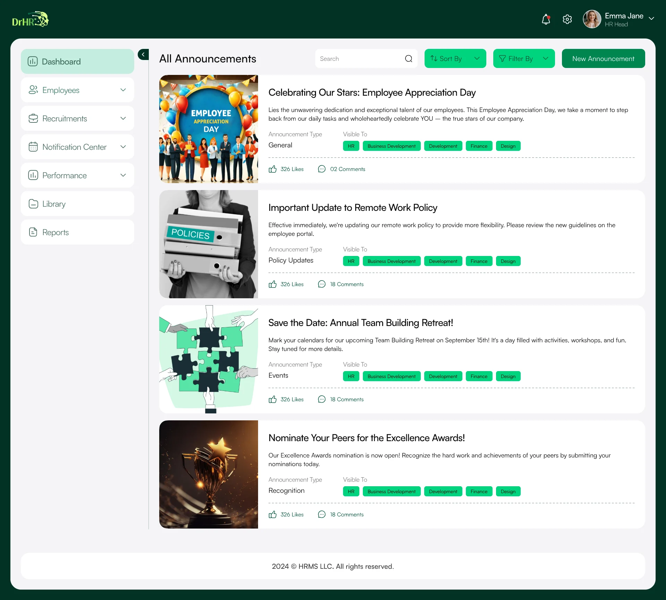Click Emma Jane's profile avatar

coord(592,19)
